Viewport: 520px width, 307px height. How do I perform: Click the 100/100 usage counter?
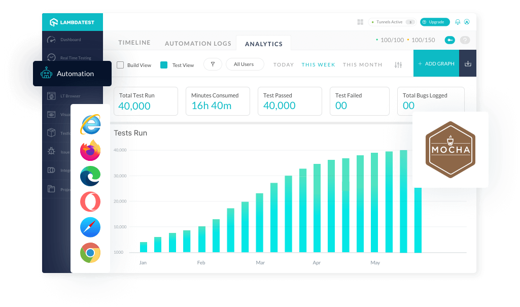coord(392,40)
